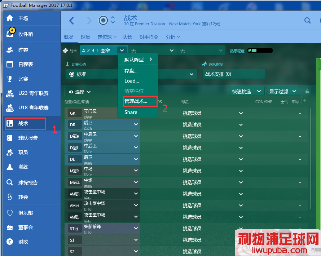The image size is (321, 256).
Task: Open the 对手指令 opposition instructions tab
Action: tap(149, 37)
